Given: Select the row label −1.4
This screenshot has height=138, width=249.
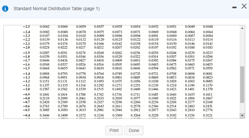Looking at the screenshot, I should coord(26,74).
